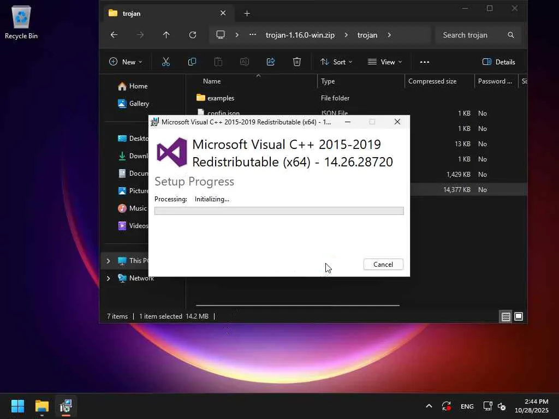
Task: Copy the selected item
Action: 192,62
